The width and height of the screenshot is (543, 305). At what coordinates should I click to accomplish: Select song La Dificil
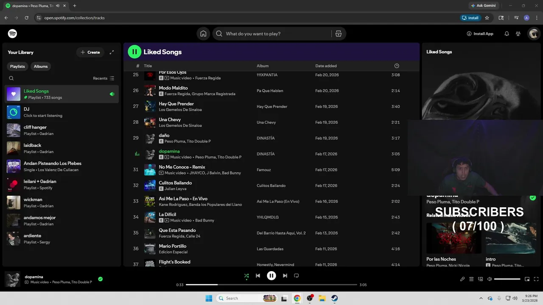167,214
